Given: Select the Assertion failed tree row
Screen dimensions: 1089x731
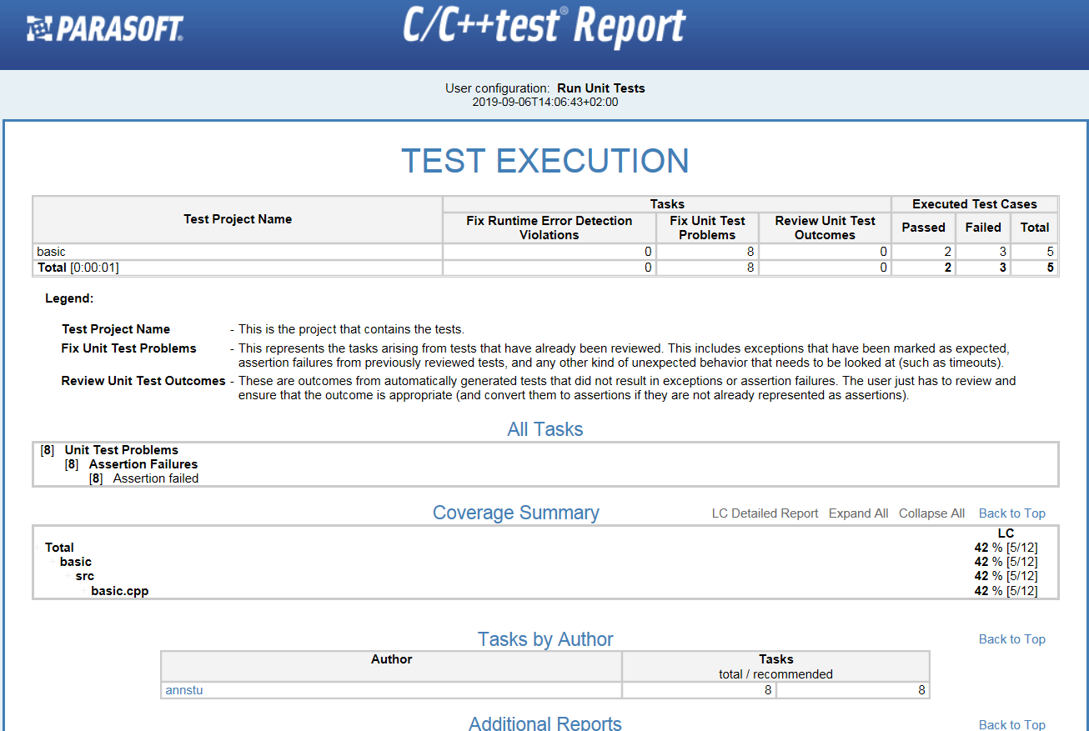Looking at the screenshot, I should [x=155, y=478].
